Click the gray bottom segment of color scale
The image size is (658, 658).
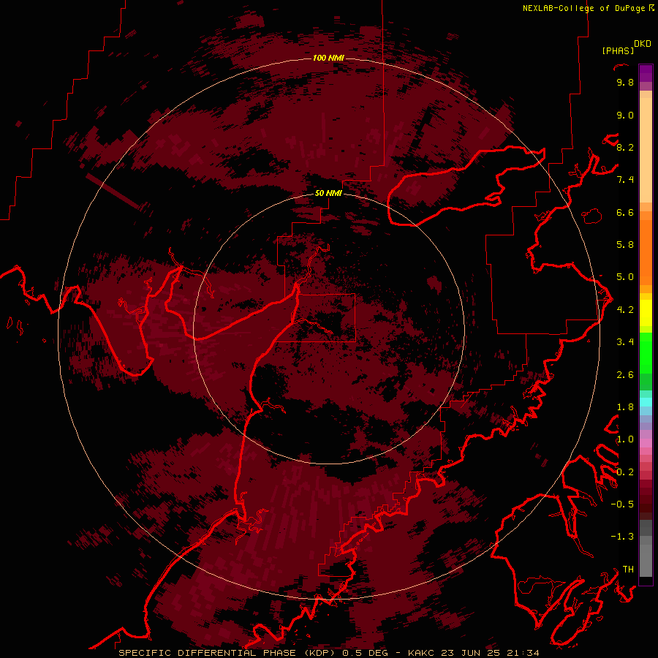646,560
